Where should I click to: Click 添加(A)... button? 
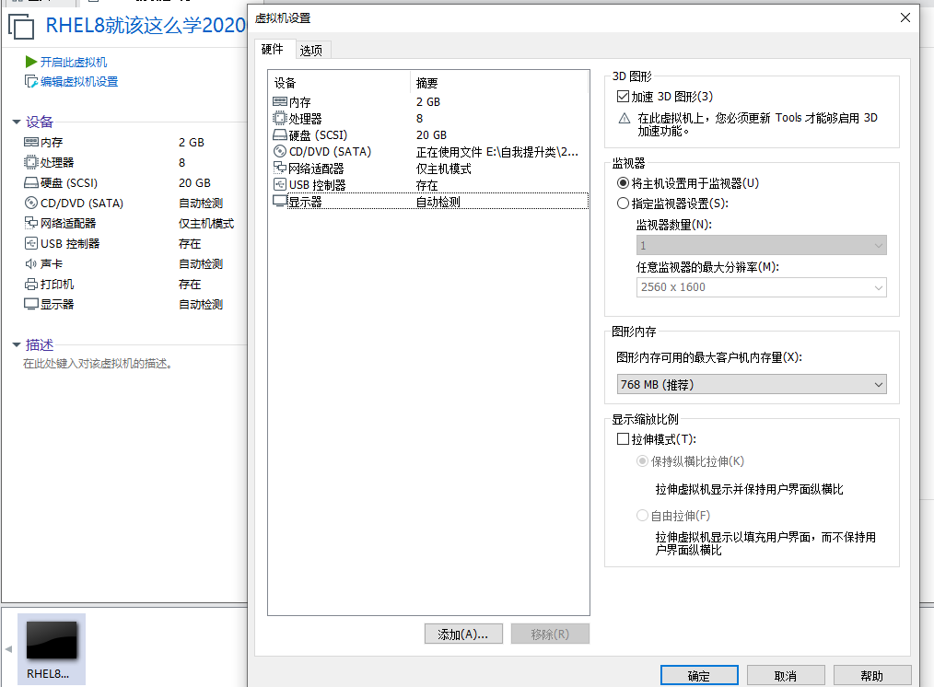463,634
